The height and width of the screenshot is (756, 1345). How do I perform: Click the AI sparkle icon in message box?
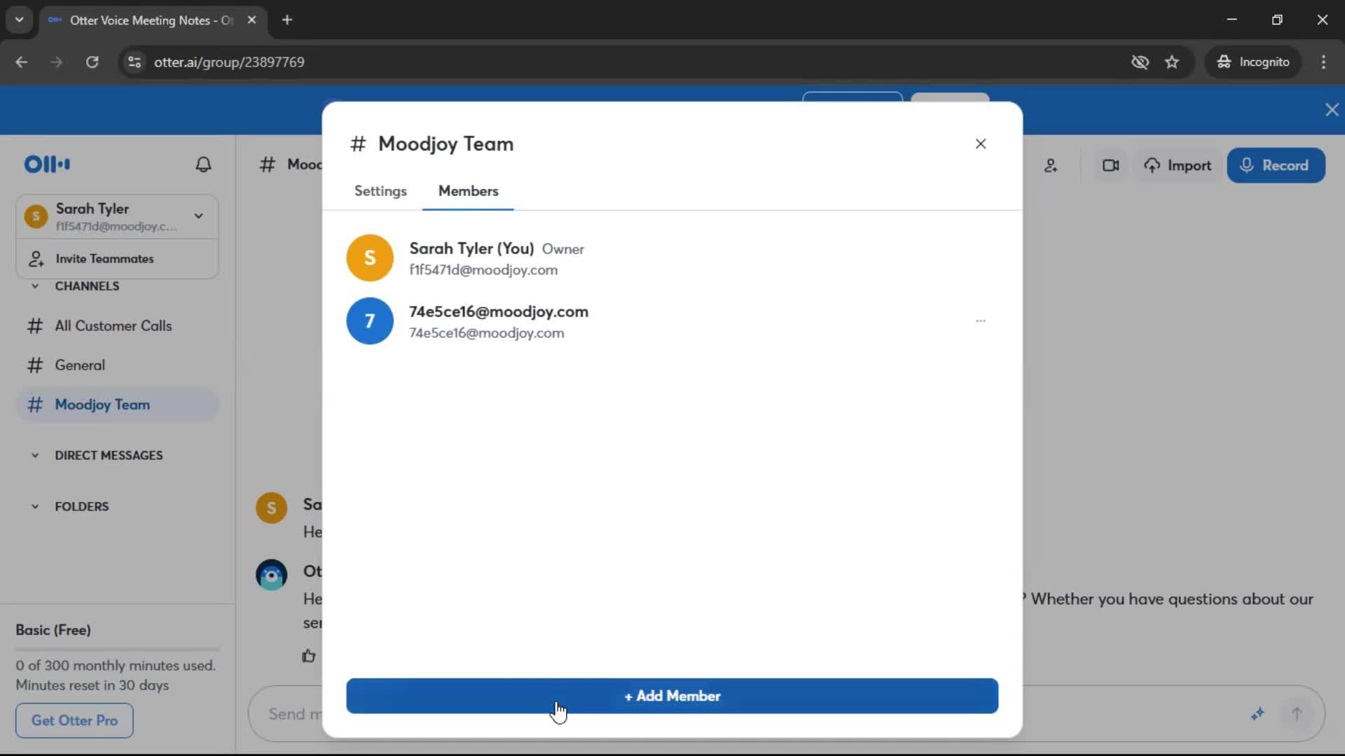point(1257,714)
